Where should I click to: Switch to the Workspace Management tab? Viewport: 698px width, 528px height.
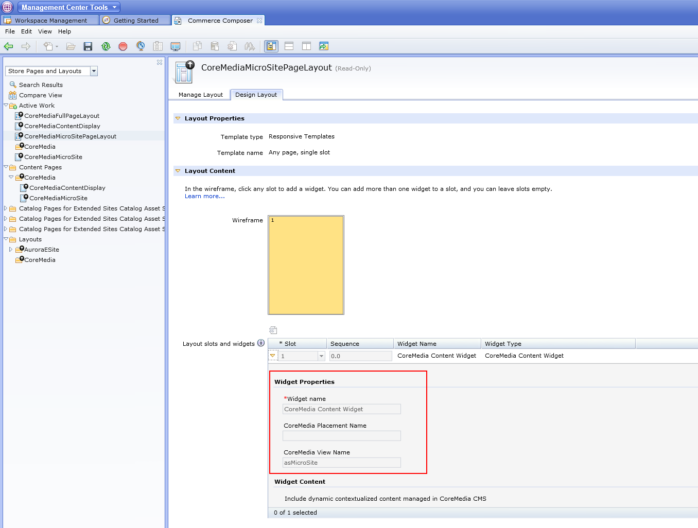50,21
